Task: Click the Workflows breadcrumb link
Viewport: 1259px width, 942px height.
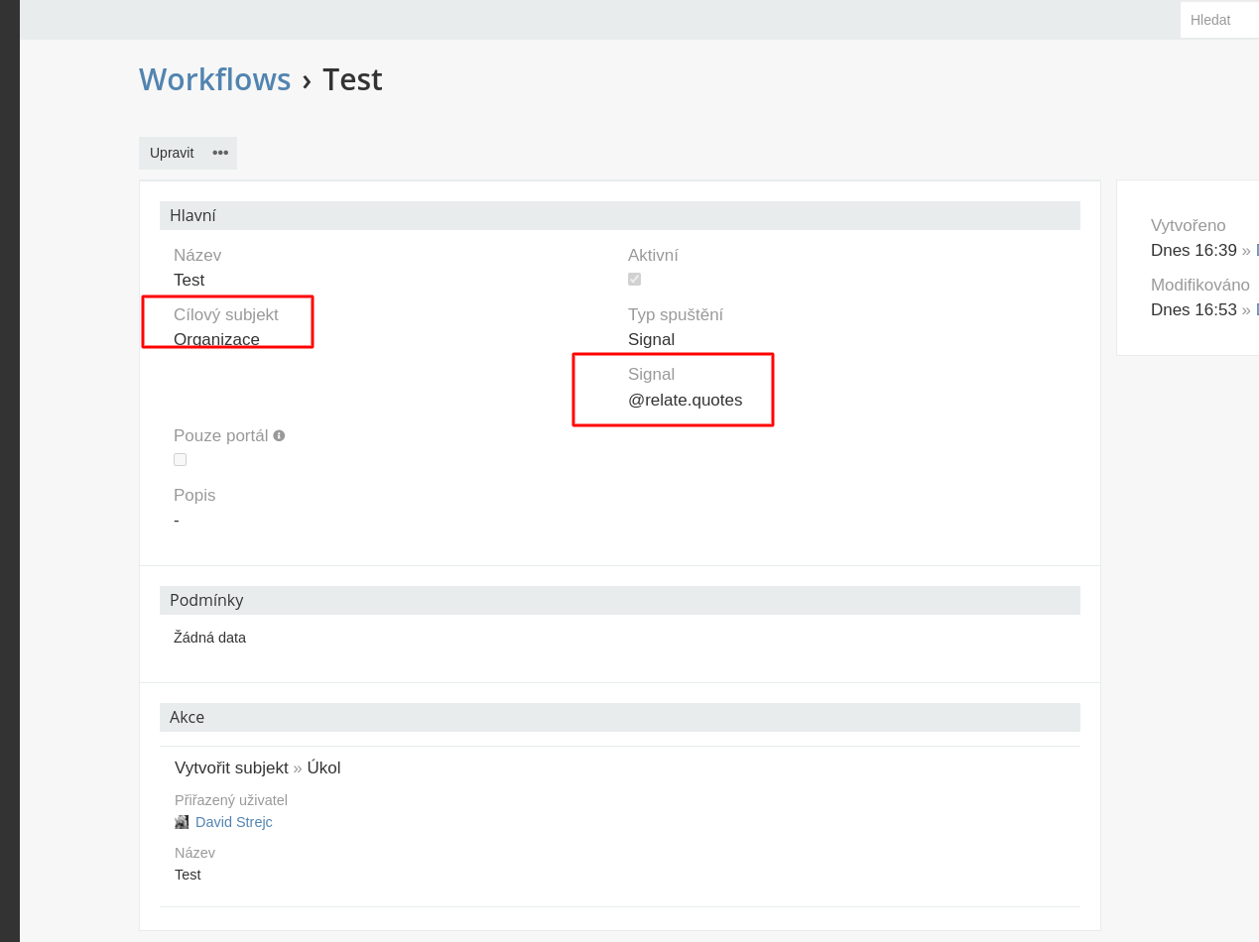Action: [x=214, y=79]
